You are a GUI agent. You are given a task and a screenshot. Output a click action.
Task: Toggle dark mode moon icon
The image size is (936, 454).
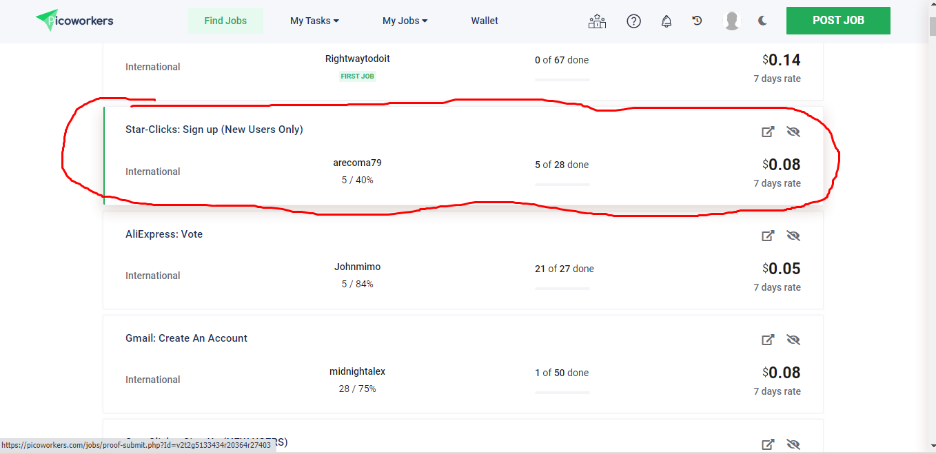tap(762, 21)
